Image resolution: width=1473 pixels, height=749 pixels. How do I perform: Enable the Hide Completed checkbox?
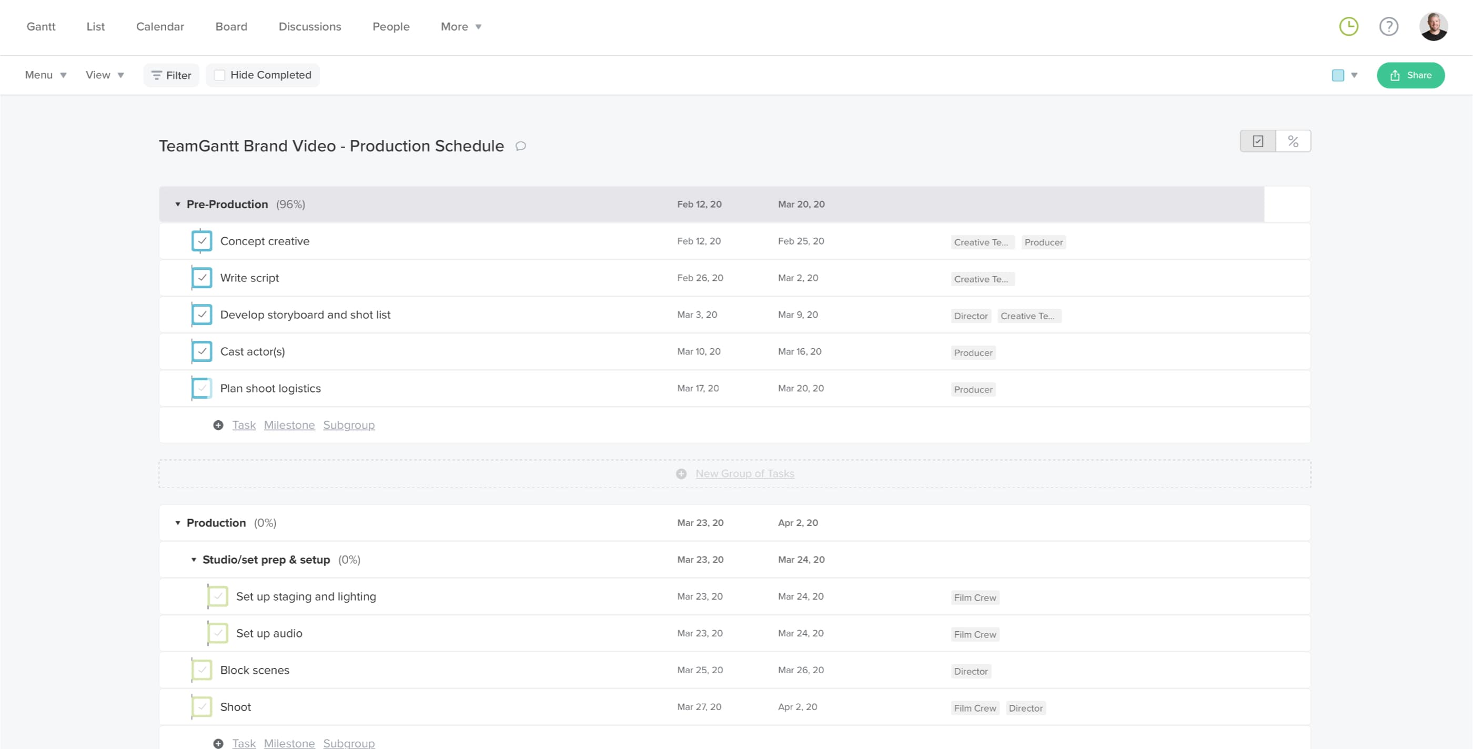(x=219, y=75)
